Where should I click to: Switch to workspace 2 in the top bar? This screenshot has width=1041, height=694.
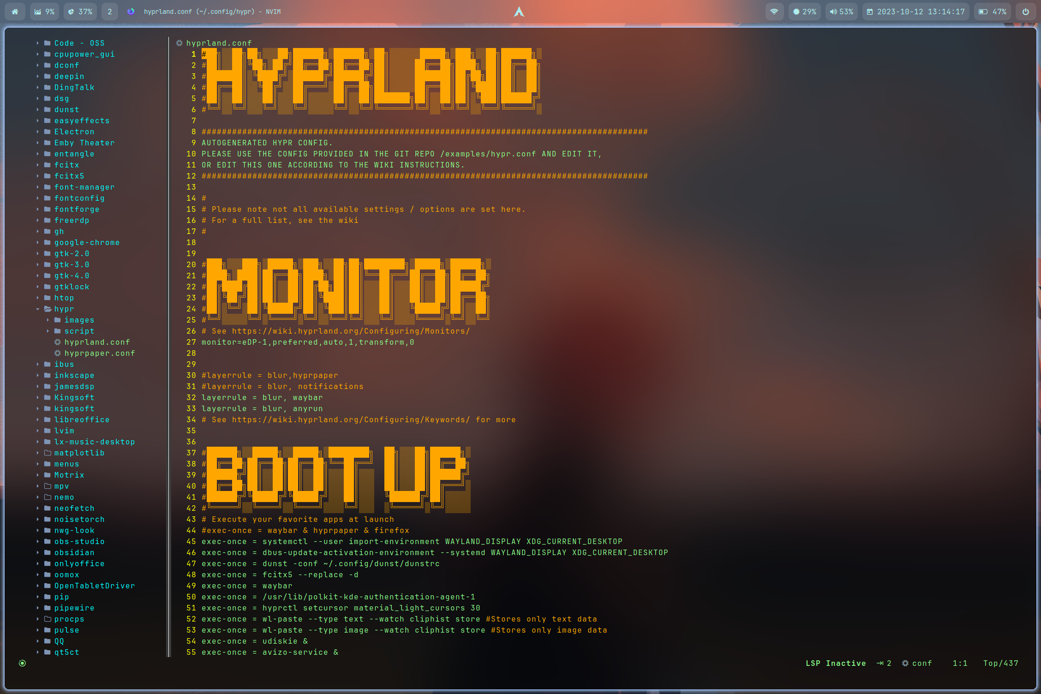click(109, 12)
